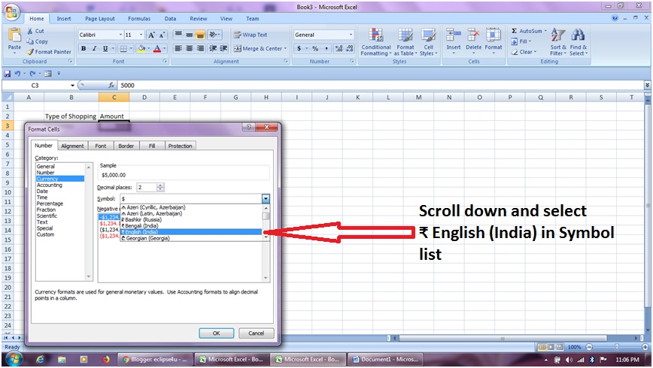Open the Name Box dropdown arrow
Image resolution: width=653 pixels, height=368 pixels.
(72, 86)
